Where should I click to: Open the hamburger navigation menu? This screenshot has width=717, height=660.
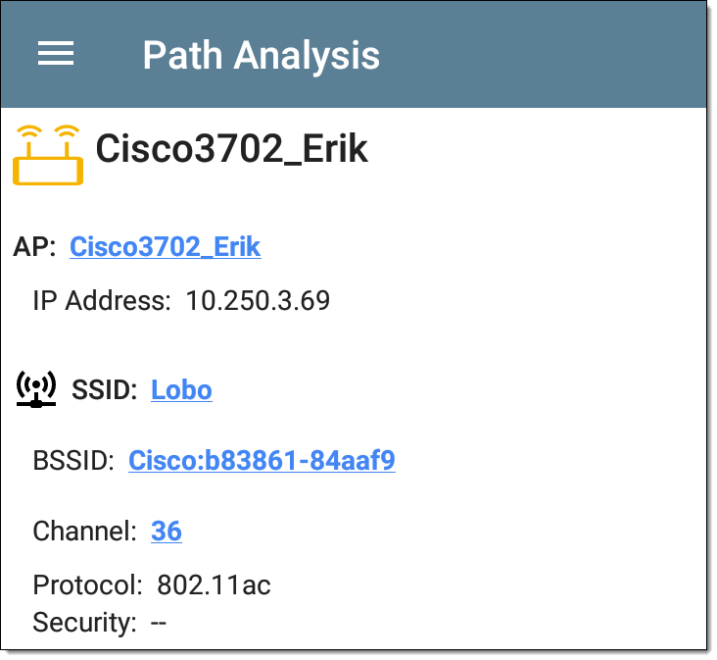(55, 54)
